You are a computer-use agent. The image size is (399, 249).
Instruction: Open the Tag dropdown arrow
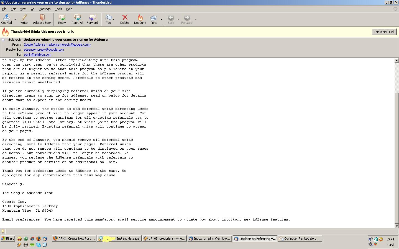coord(113,19)
